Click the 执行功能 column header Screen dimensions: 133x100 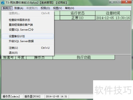point(84,57)
